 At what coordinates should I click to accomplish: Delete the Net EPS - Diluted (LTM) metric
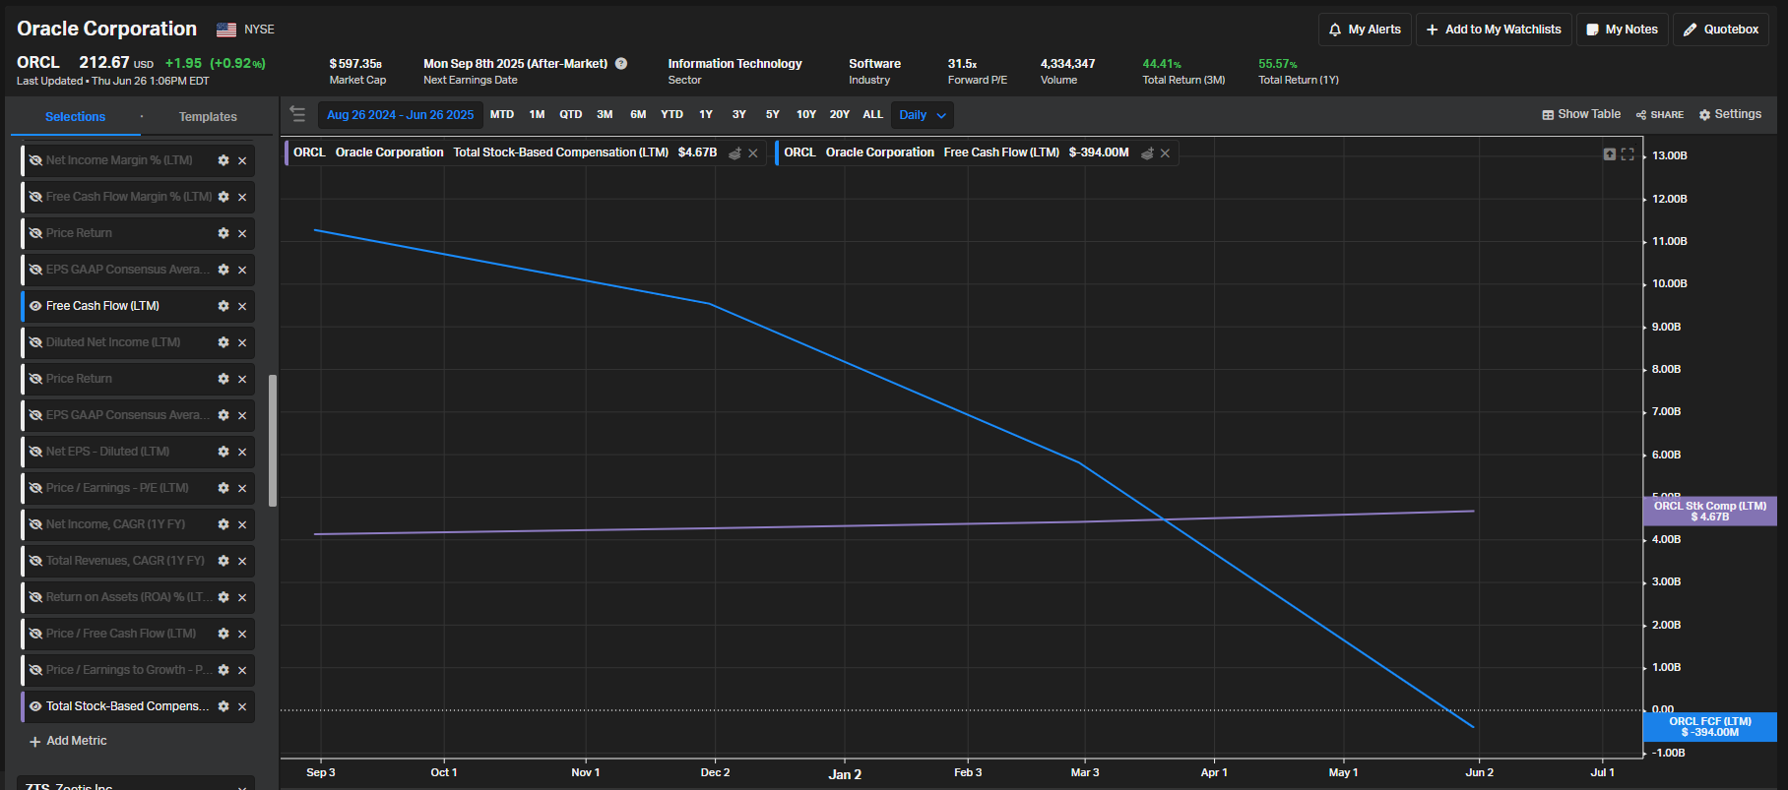(242, 452)
